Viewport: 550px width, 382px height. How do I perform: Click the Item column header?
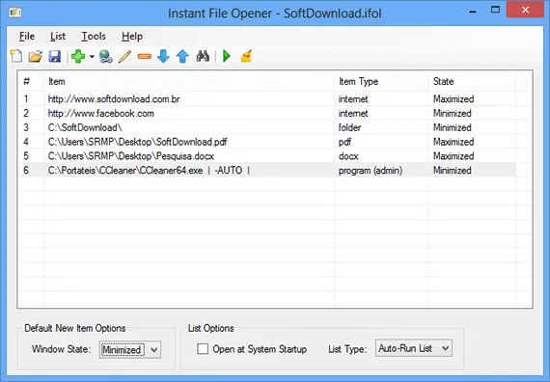pos(189,81)
